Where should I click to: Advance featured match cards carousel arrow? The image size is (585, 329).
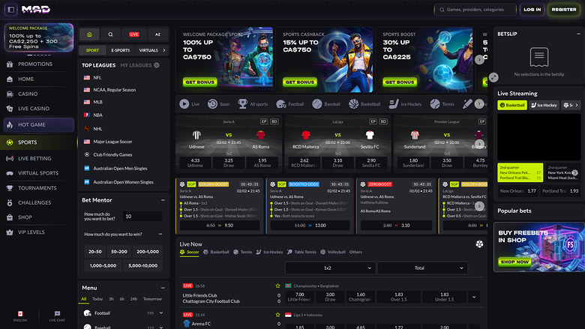[x=479, y=144]
